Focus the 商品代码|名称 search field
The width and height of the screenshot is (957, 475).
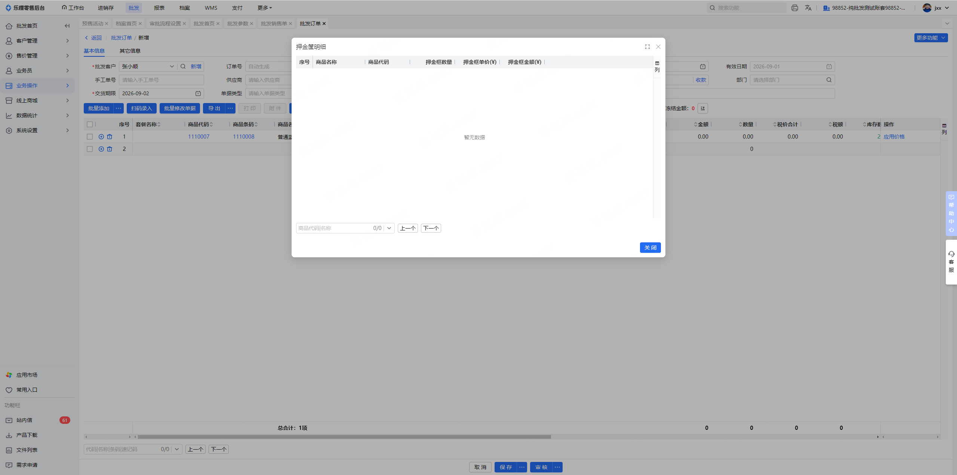tap(334, 228)
